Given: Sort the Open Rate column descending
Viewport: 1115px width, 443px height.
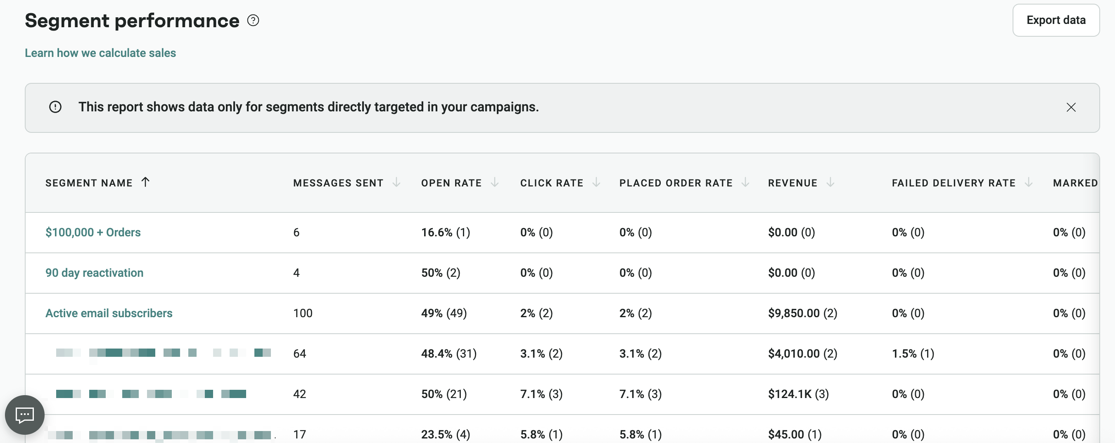Looking at the screenshot, I should point(495,182).
